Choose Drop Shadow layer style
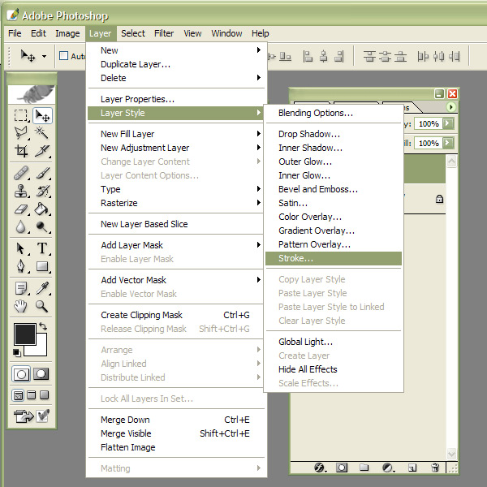 point(334,134)
